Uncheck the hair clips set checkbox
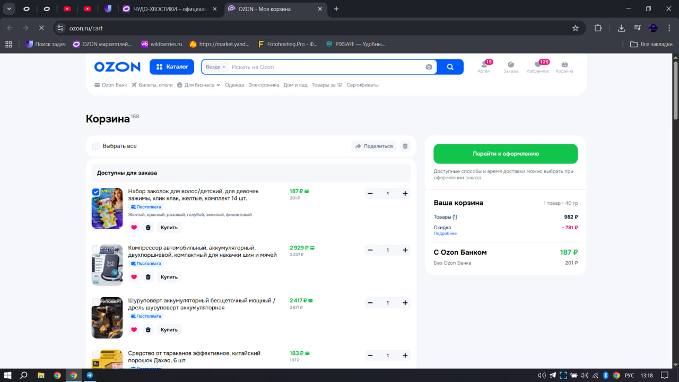679x382 pixels. (x=96, y=192)
